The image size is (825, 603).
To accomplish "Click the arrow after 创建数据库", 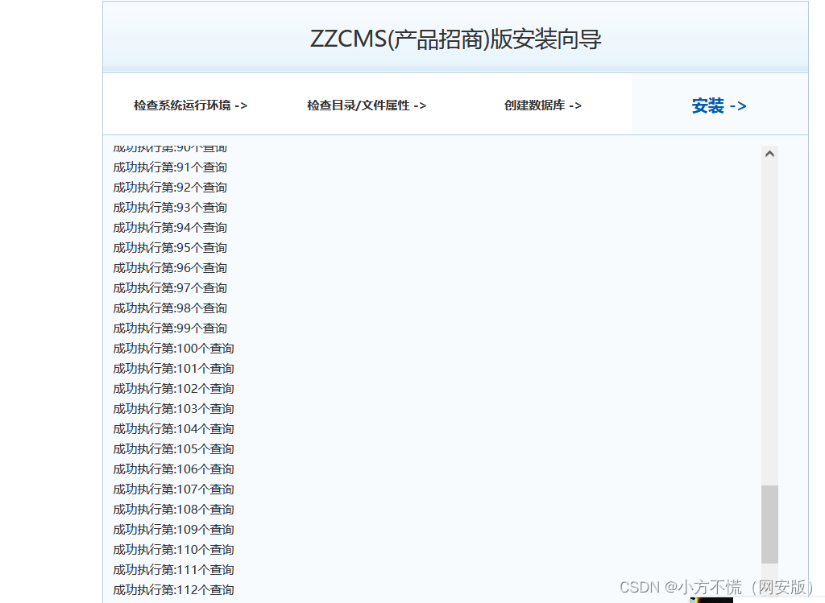I will (577, 105).
